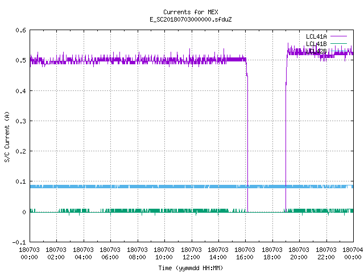Click the y-axis tick value 0.4
Viewport: 364px width, 273px height.
coord(20,91)
